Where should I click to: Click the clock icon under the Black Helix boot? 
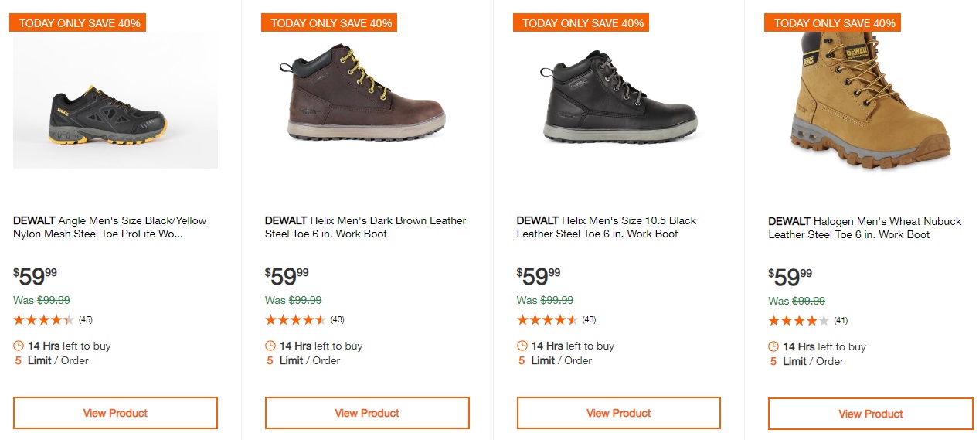click(x=522, y=346)
